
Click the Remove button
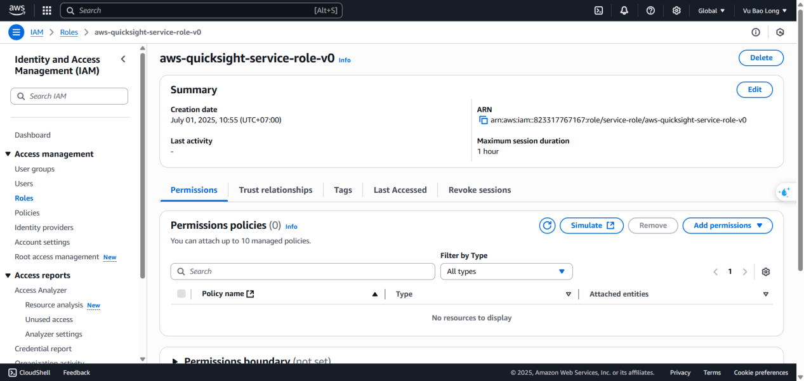(x=653, y=226)
